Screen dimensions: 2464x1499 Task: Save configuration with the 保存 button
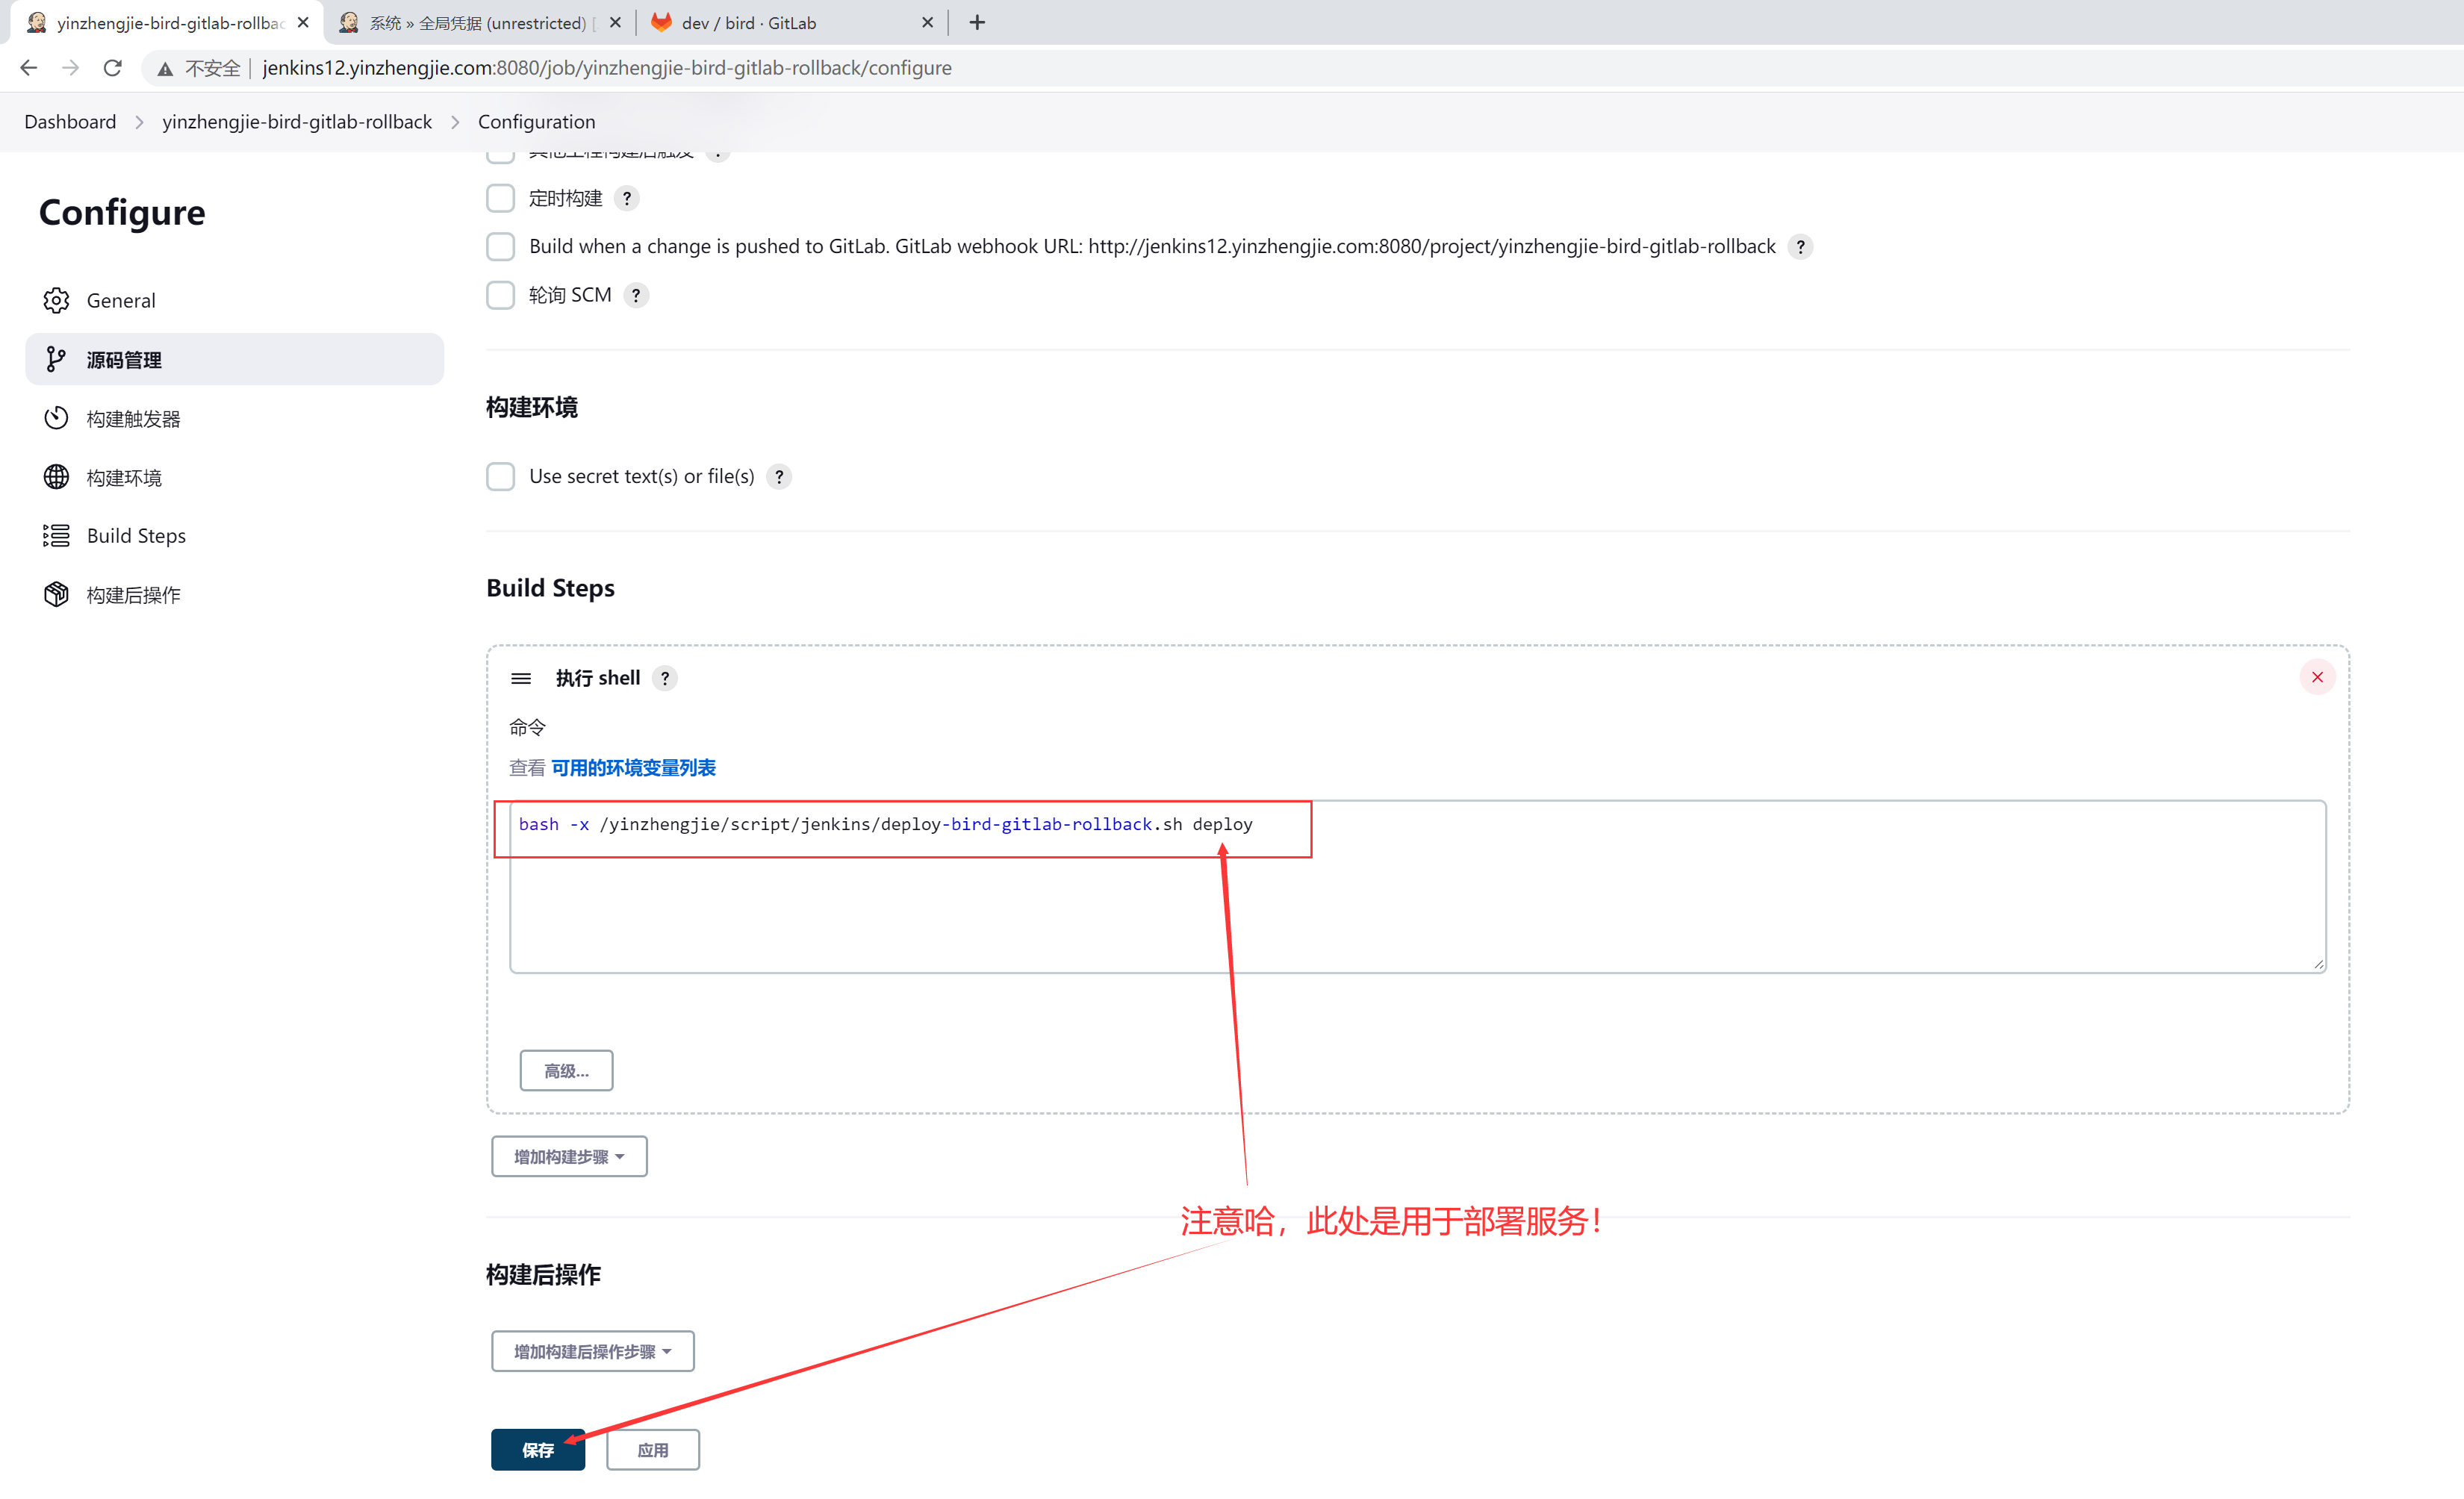coord(537,1450)
